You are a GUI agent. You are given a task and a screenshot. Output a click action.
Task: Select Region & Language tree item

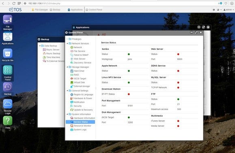(82, 95)
